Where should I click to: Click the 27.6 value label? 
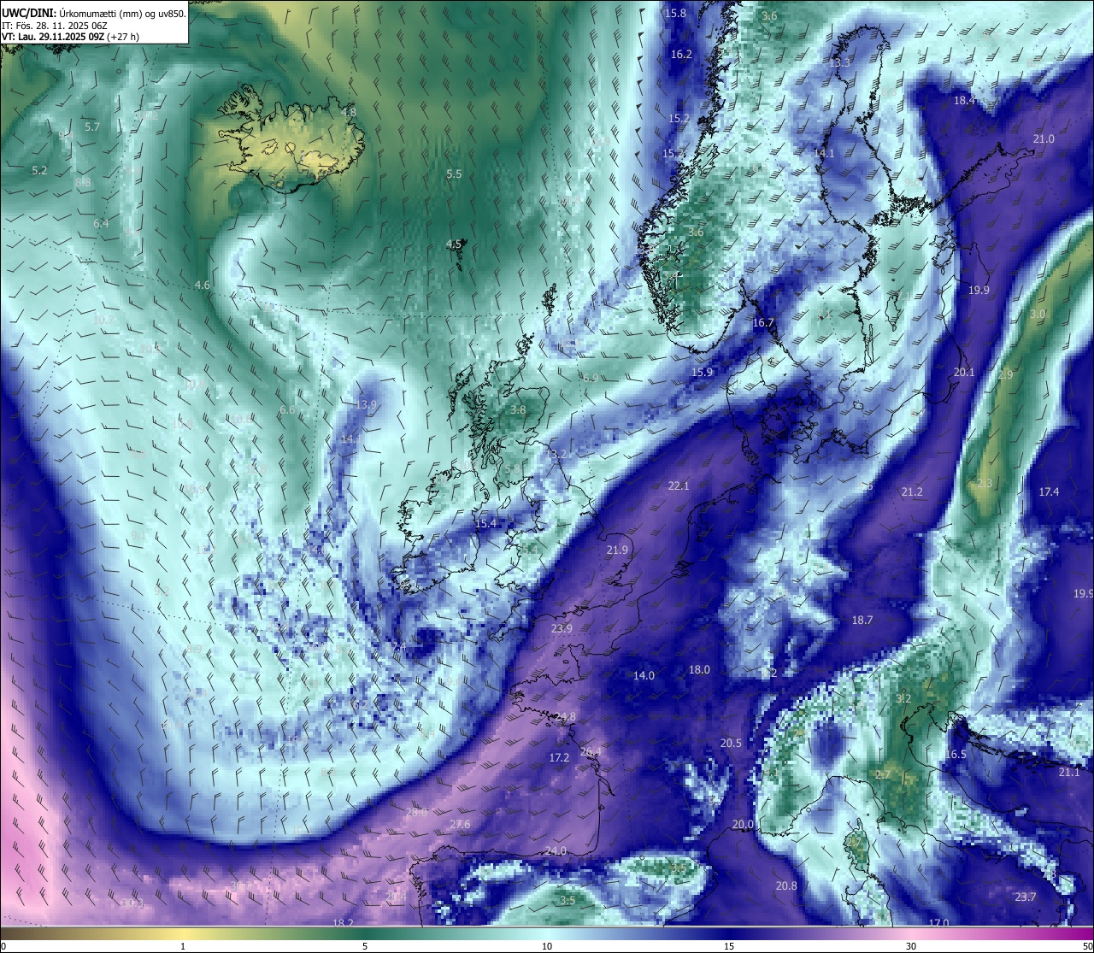click(460, 824)
